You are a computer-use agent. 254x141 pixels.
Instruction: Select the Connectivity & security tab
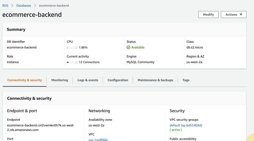[24, 80]
